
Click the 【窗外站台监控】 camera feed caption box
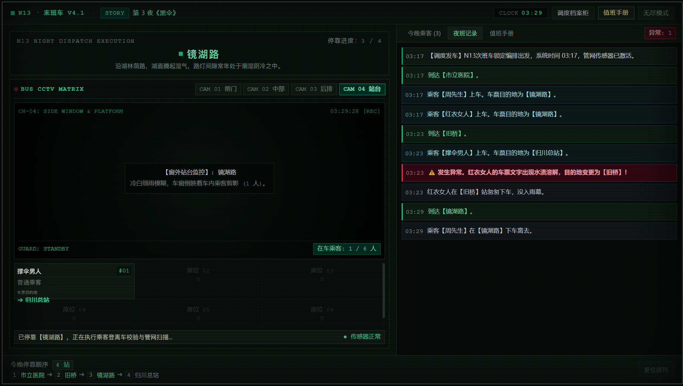(x=199, y=178)
